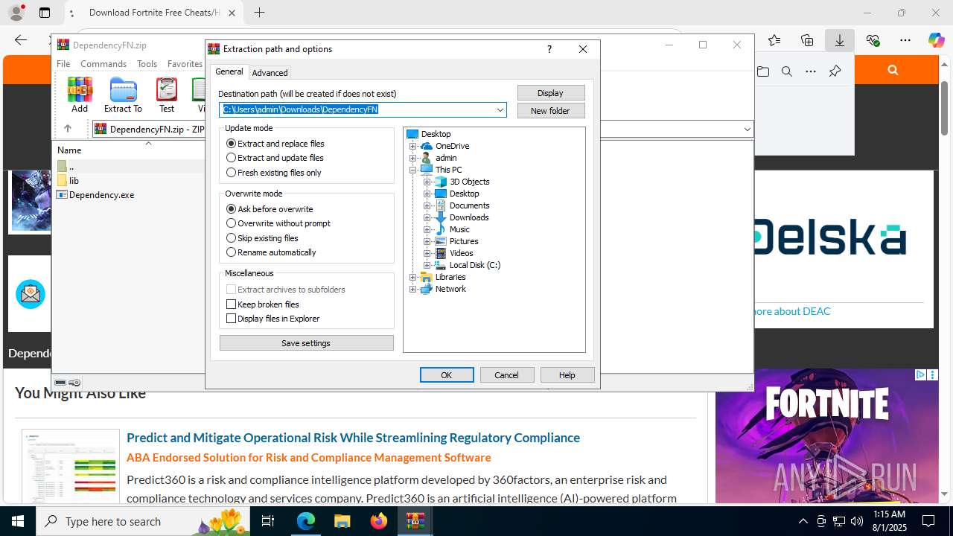The image size is (953, 536).
Task: Expand Libraries tree node
Action: [x=413, y=277]
